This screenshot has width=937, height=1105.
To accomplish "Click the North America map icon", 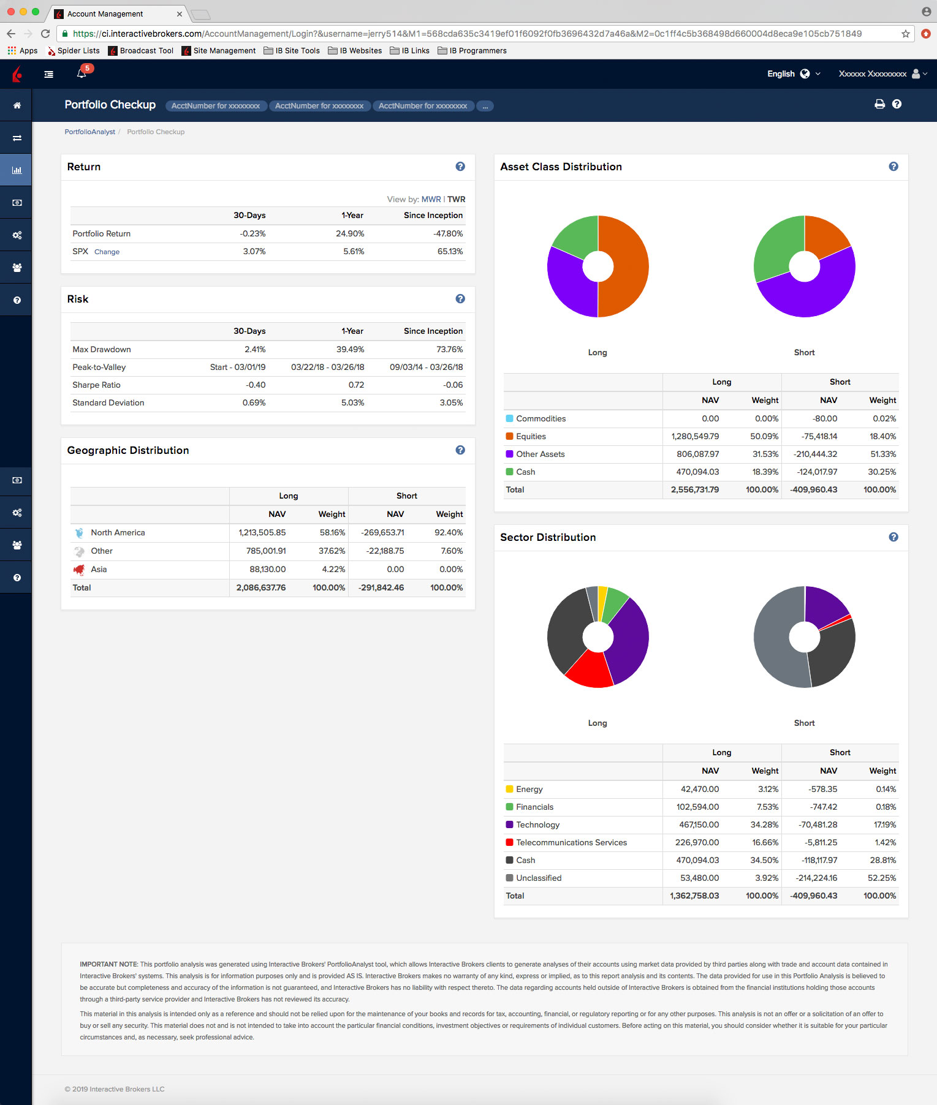I will pyautogui.click(x=79, y=533).
